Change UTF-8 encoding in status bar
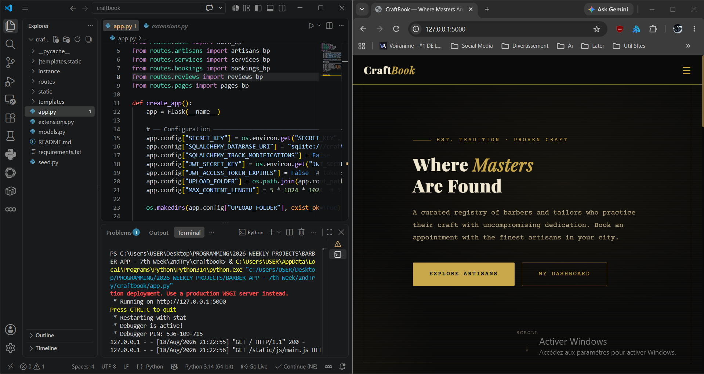 click(x=109, y=367)
